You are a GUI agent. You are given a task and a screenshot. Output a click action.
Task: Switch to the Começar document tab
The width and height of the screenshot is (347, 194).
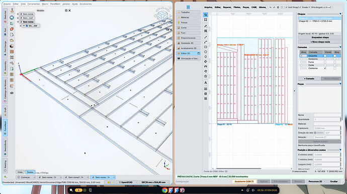point(26,177)
